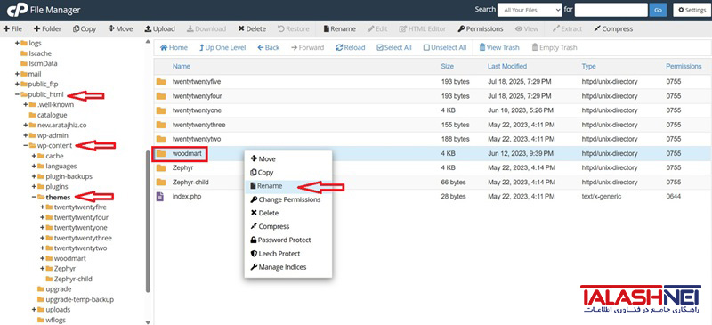
Task: Open the Upload tool
Action: pos(160,29)
